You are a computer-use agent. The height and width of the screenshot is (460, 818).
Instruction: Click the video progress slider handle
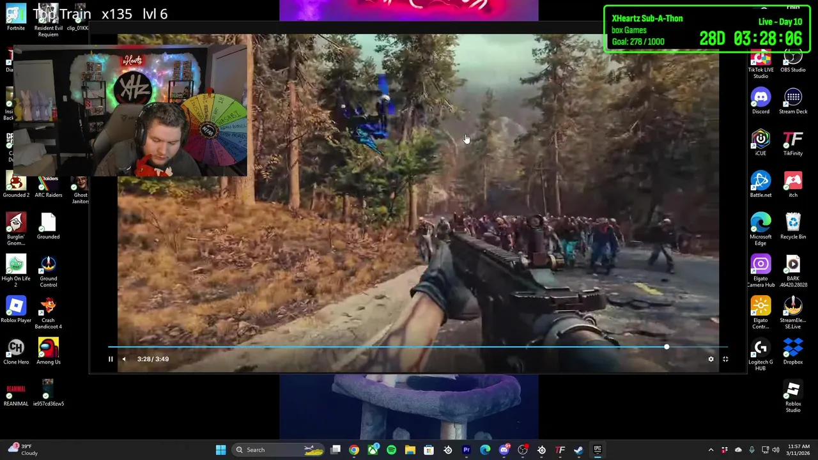[667, 347]
